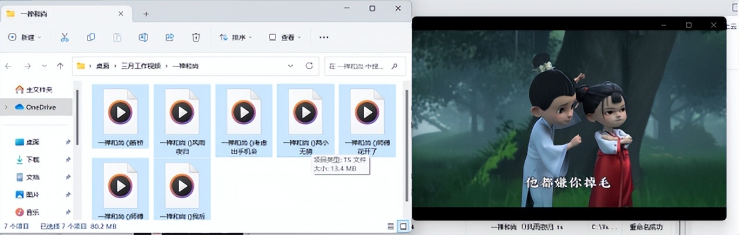Click the Cut scissors icon in Explorer
The height and width of the screenshot is (235, 739).
point(65,37)
